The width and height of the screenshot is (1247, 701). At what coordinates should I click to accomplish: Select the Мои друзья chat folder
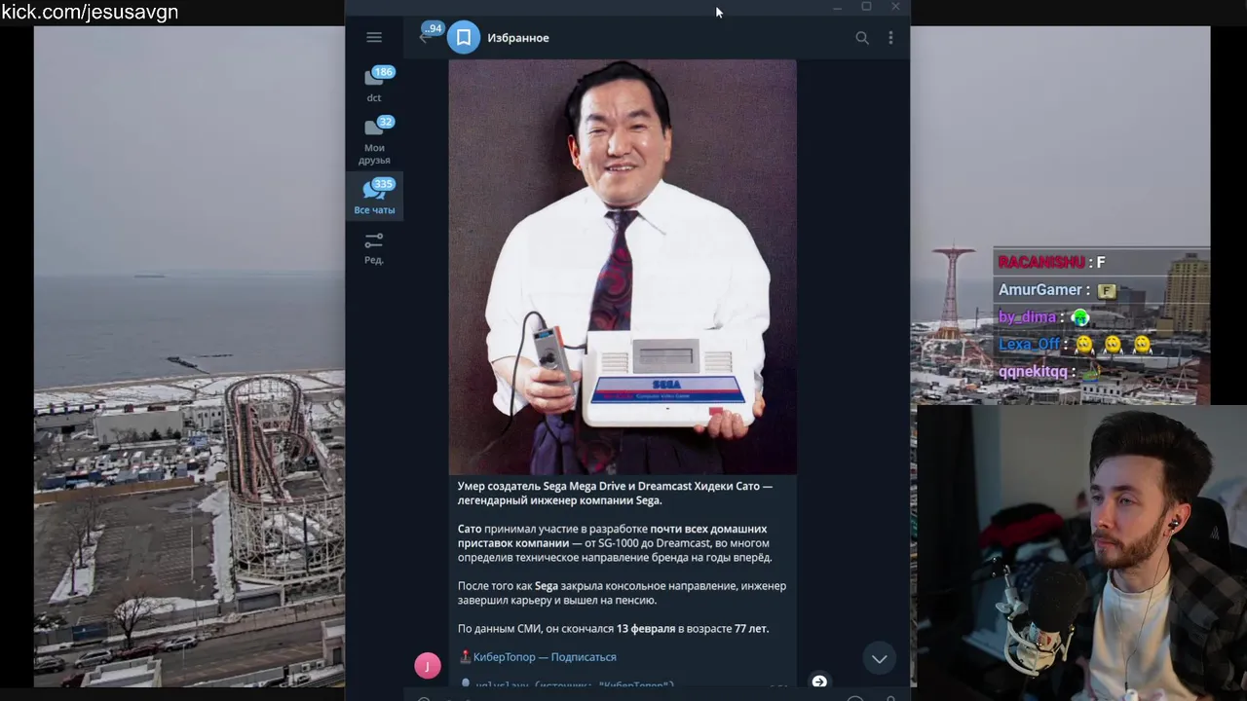[374, 140]
